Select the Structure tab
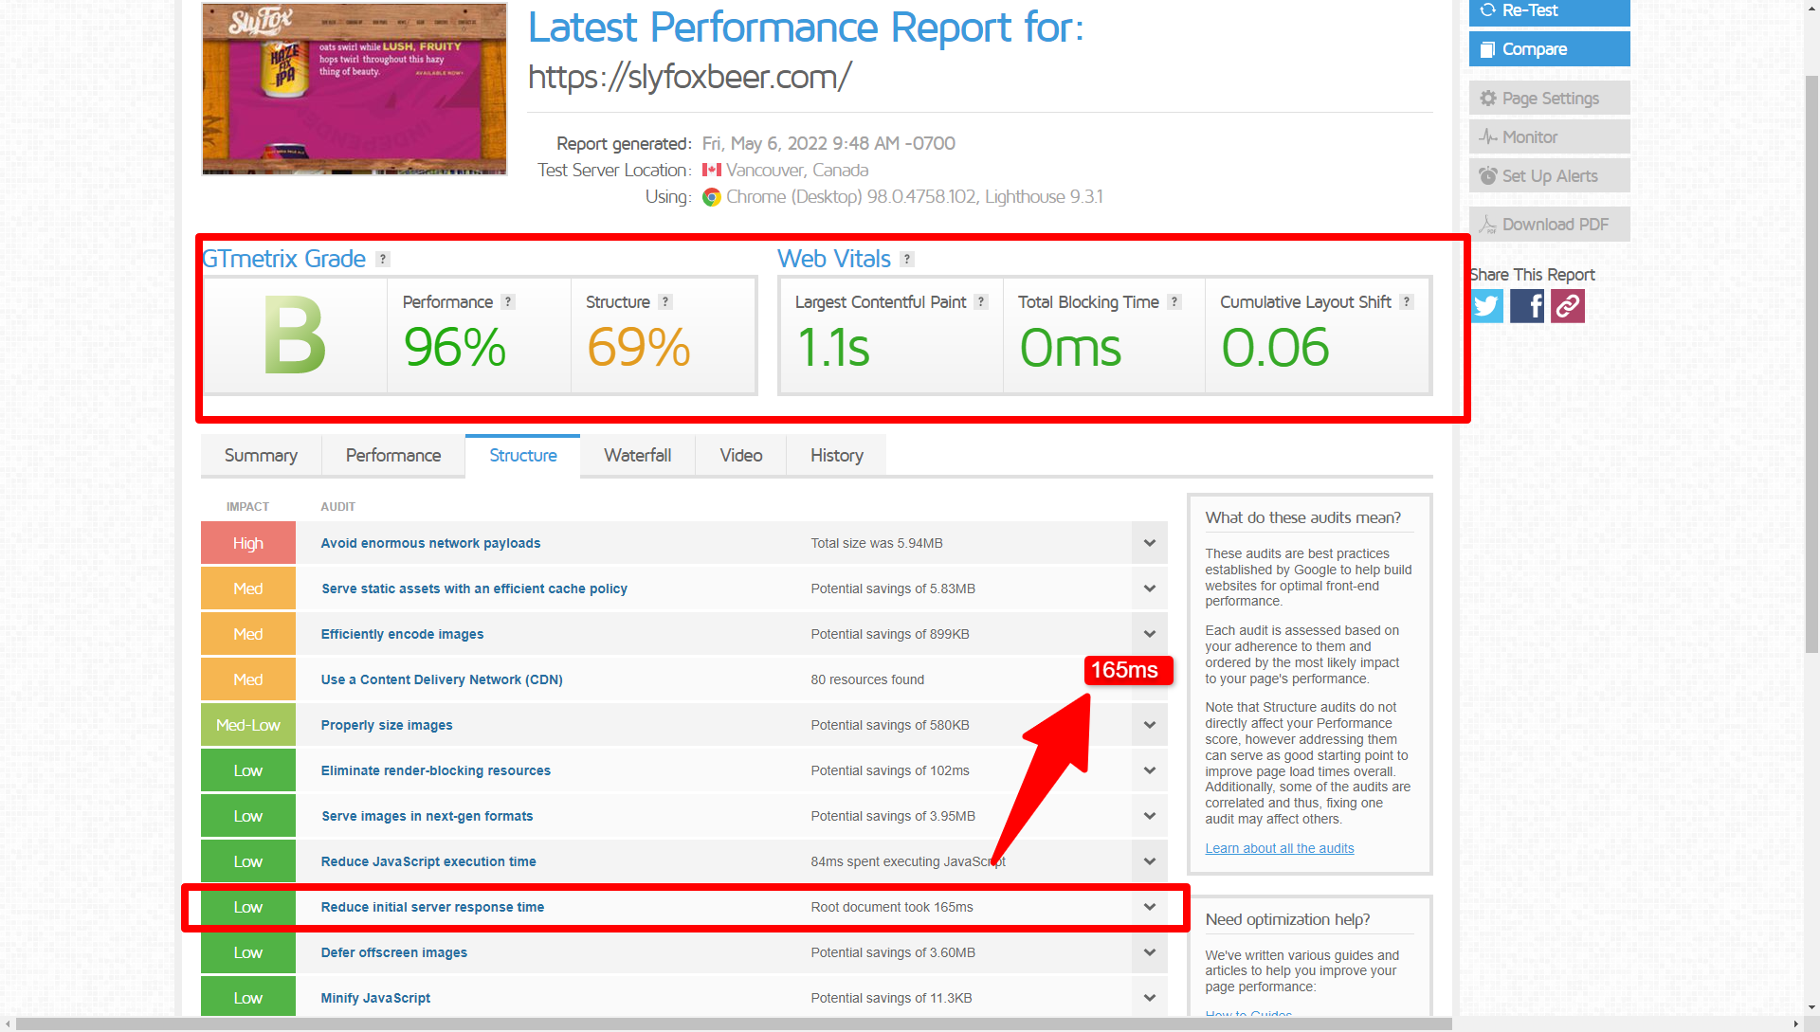Image resolution: width=1820 pixels, height=1032 pixels. 522,456
